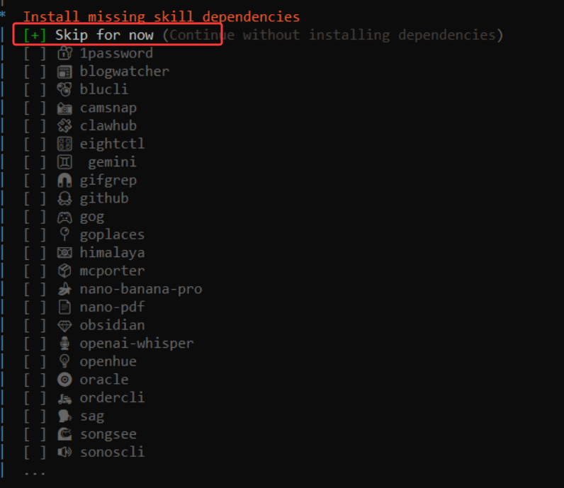Select the eightctl list entry
Screen dimensions: 564x488
pos(112,144)
